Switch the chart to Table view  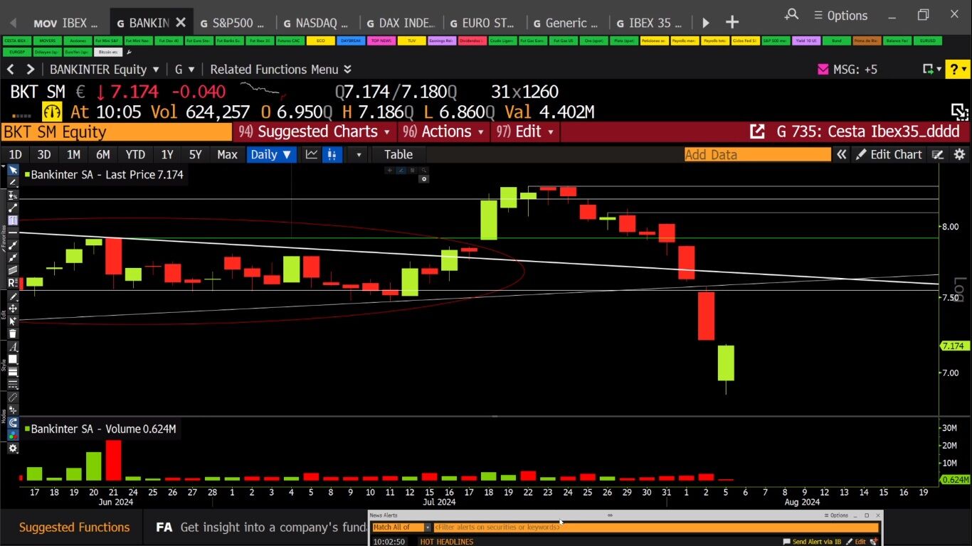click(398, 154)
